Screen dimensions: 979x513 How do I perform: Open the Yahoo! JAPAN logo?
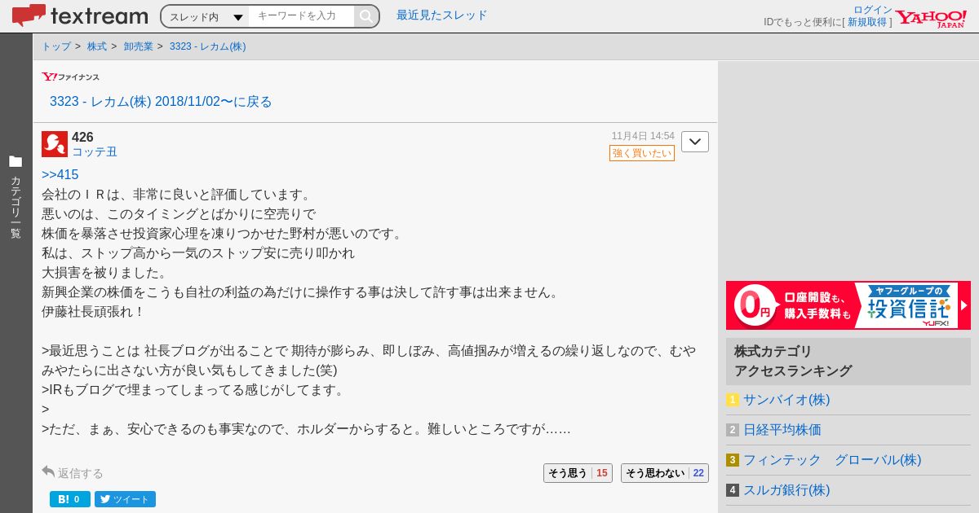[x=931, y=18]
